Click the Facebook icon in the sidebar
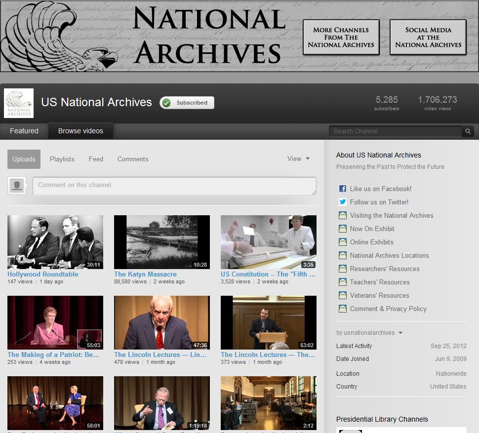Viewport: 479px width, 433px height. pyautogui.click(x=343, y=189)
